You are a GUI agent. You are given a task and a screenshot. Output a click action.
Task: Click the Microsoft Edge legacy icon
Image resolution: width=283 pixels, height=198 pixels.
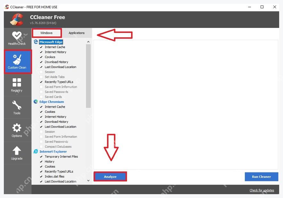tap(36, 42)
